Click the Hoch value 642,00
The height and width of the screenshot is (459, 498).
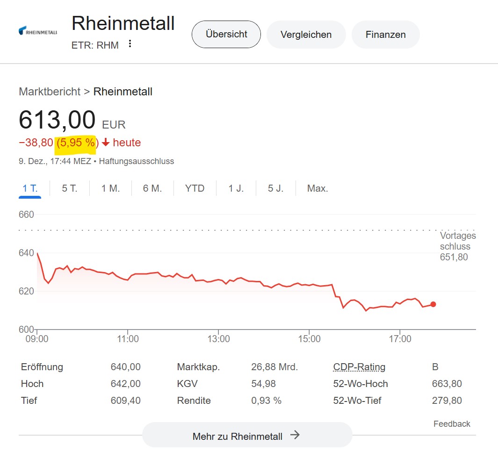click(125, 384)
